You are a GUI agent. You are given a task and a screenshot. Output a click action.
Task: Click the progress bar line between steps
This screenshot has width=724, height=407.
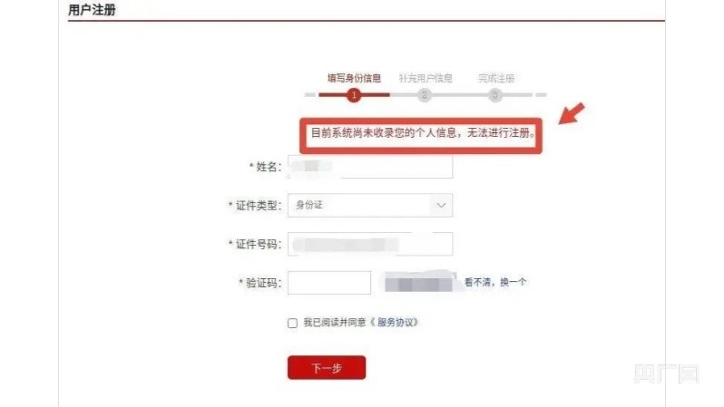click(x=426, y=95)
